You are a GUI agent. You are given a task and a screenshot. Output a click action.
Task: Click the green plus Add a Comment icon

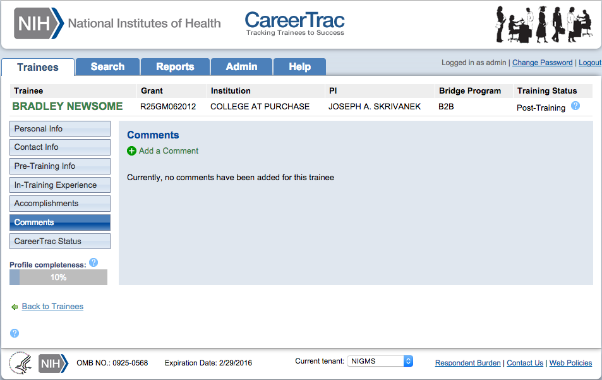(x=131, y=151)
